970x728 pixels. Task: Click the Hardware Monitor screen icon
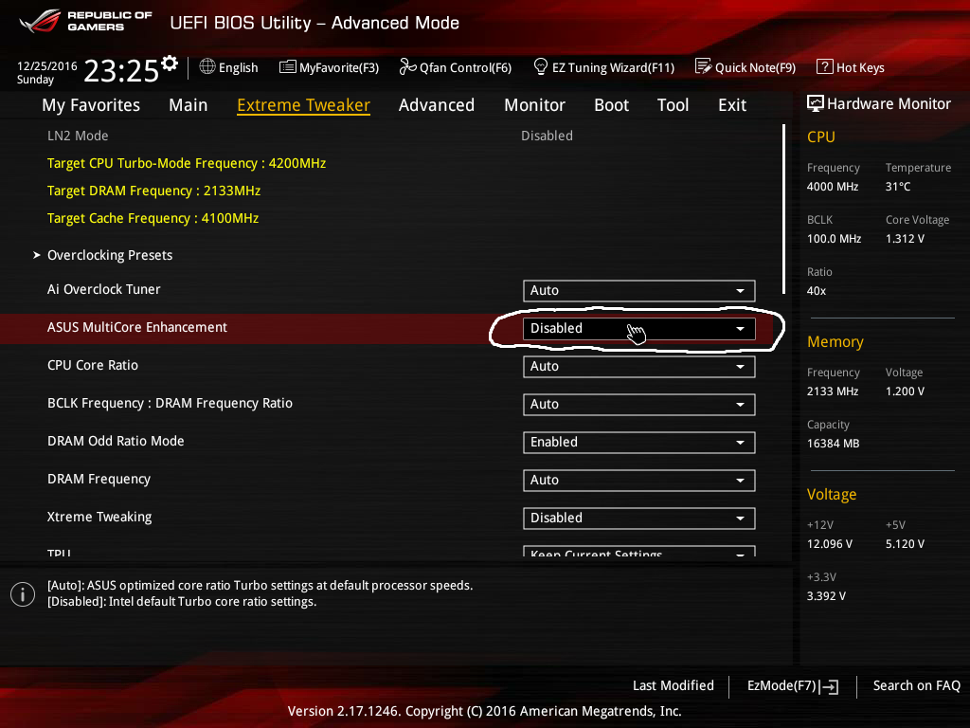point(815,103)
